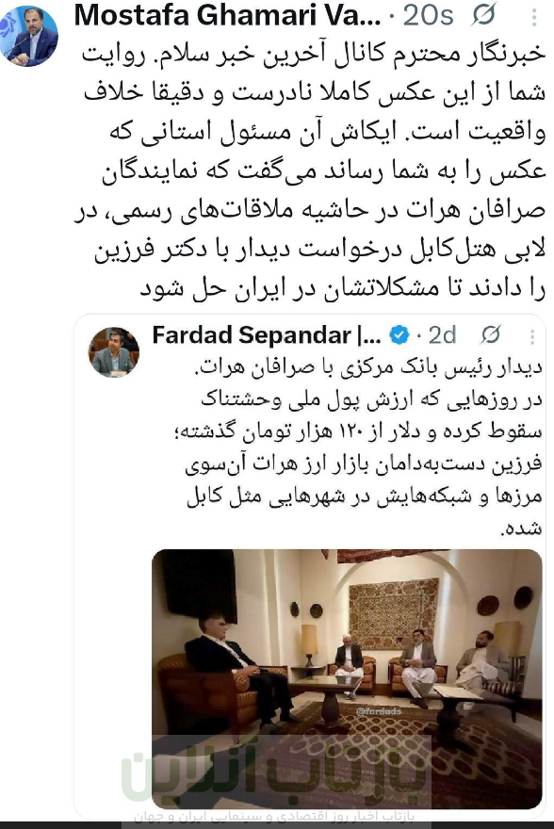Open the quoted tweet's three-dot menu
554x829 pixels.
click(532, 337)
